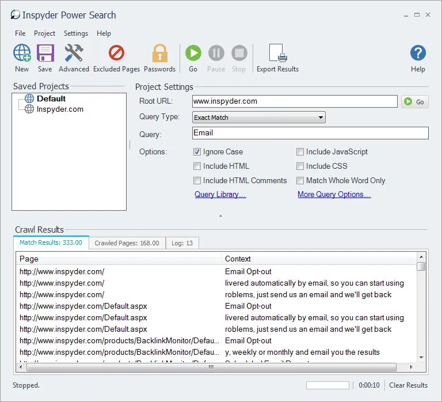Click the New project globe icon
Viewport: 442px width, 402px height.
coord(22,53)
